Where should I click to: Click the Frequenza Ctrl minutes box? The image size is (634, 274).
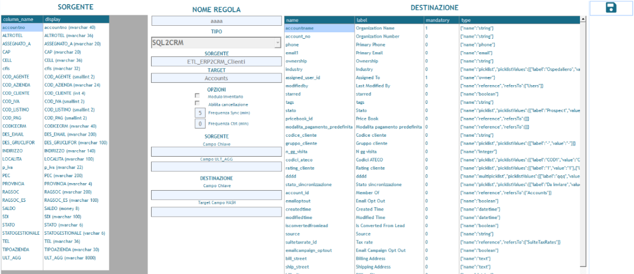click(x=200, y=123)
